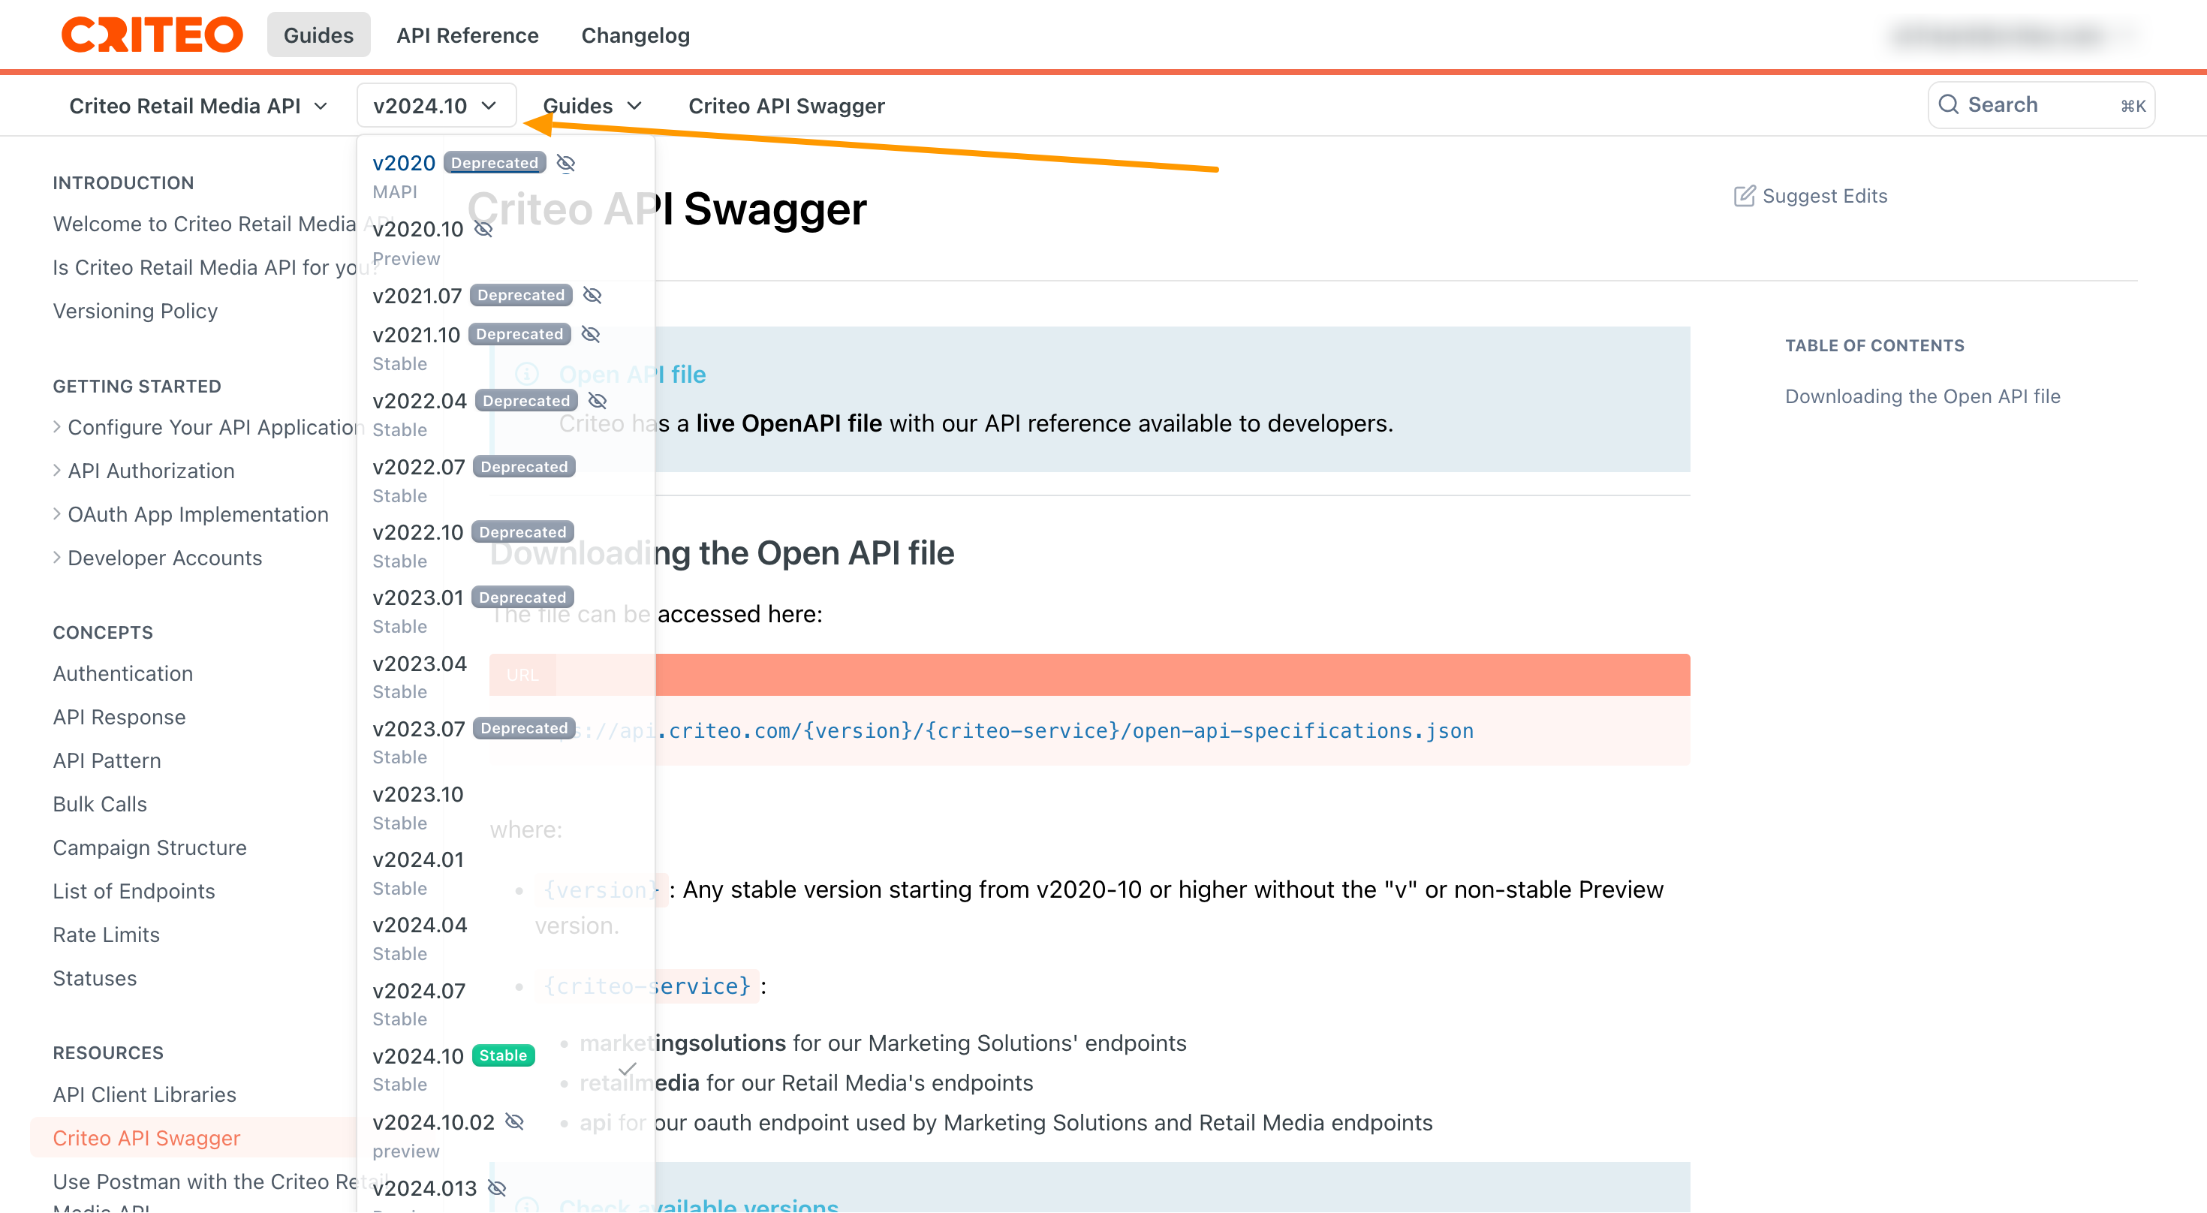Screen dimensions: 2207x1213
Task: Switch to the API Reference tab
Action: [467, 35]
